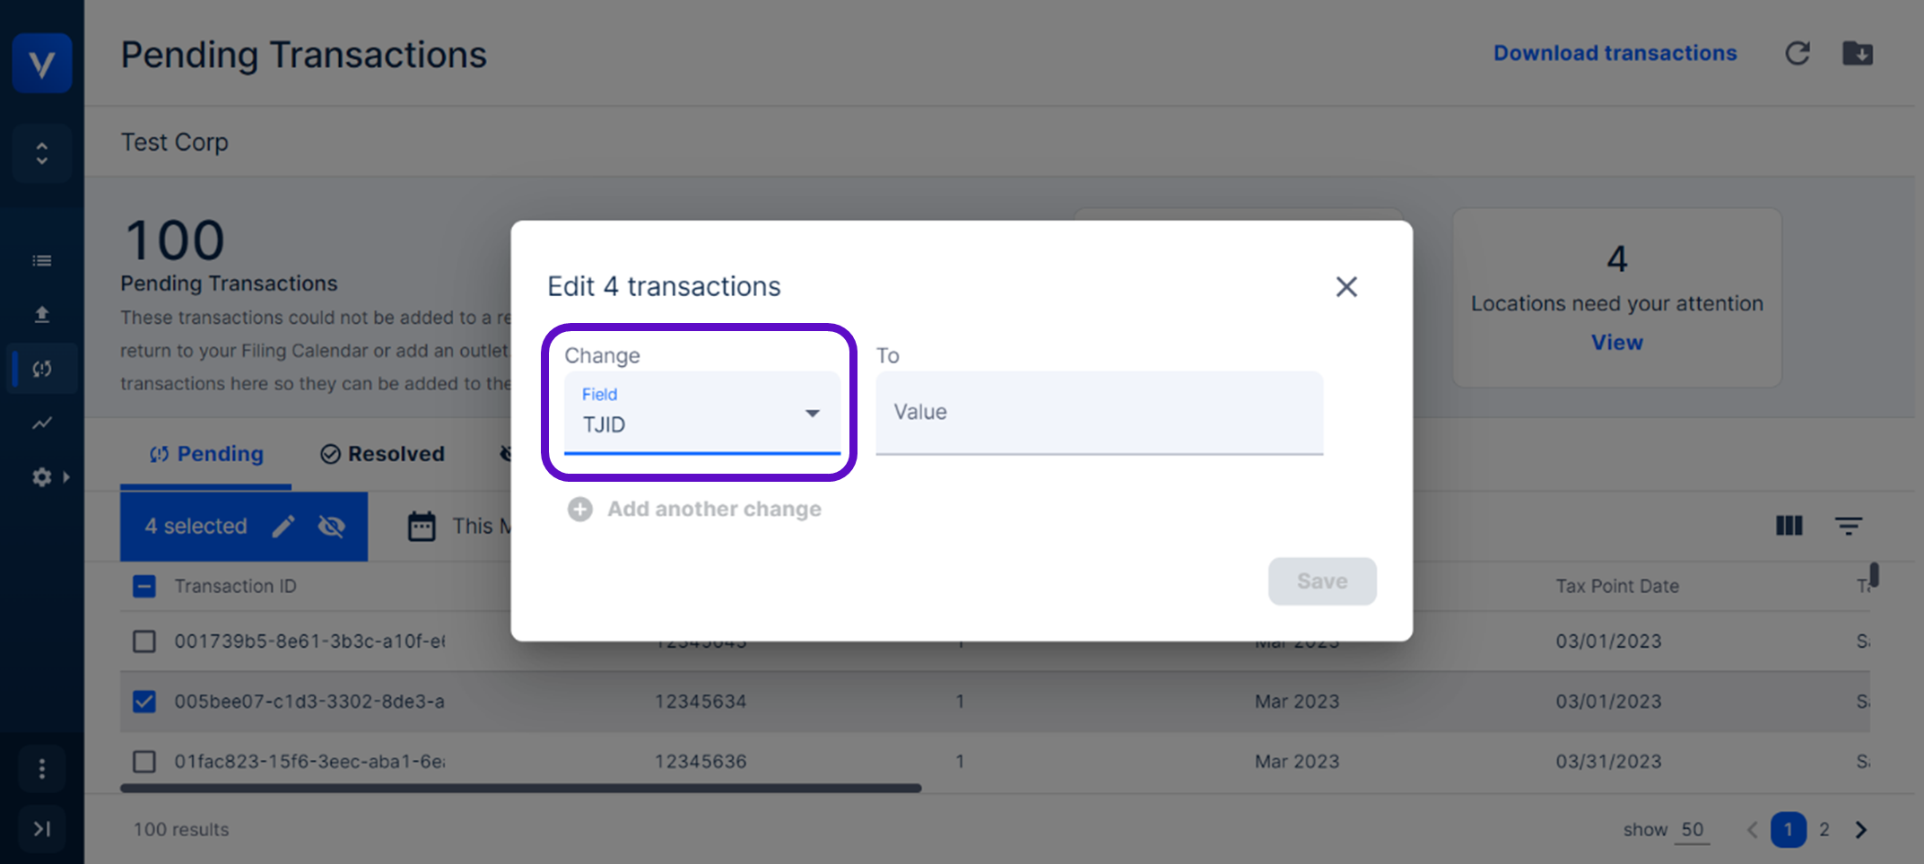The height and width of the screenshot is (864, 1924).
Task: Click the download folder icon
Action: [1857, 54]
